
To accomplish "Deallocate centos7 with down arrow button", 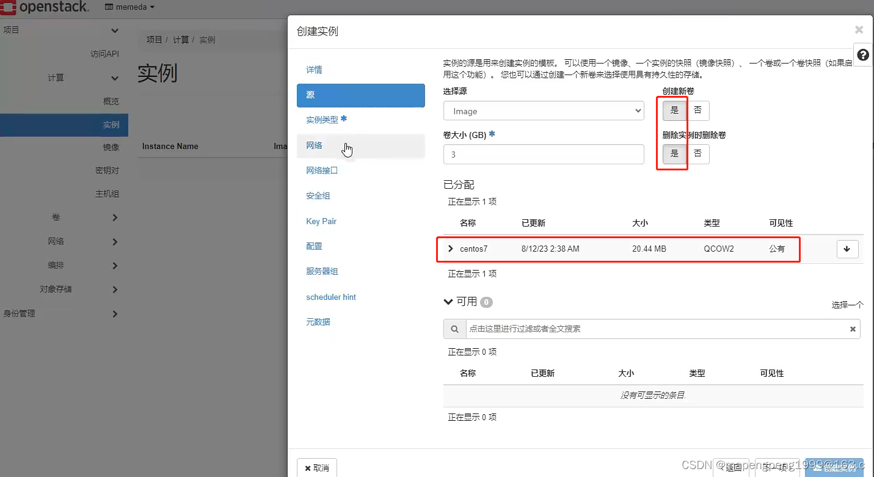I will coord(847,249).
